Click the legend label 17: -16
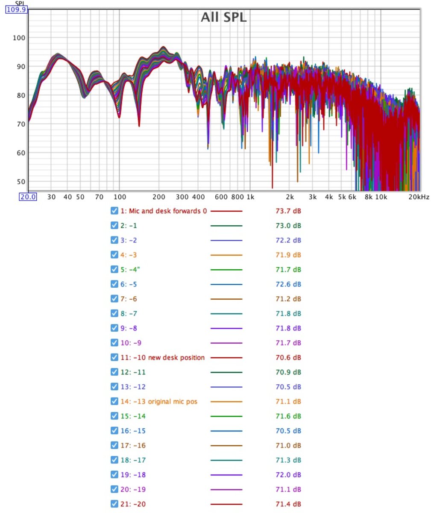434x513 pixels. (133, 445)
